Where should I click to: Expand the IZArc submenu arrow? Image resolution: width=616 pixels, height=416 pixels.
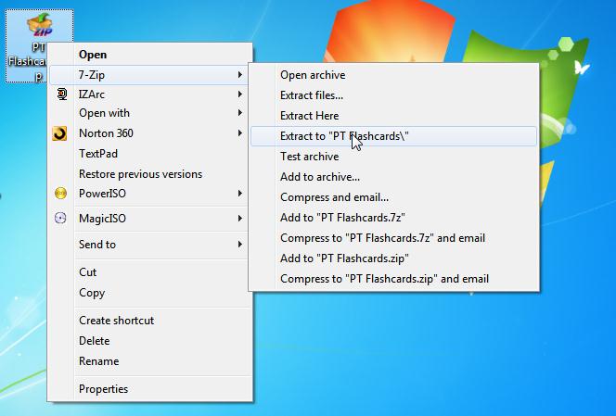(239, 95)
